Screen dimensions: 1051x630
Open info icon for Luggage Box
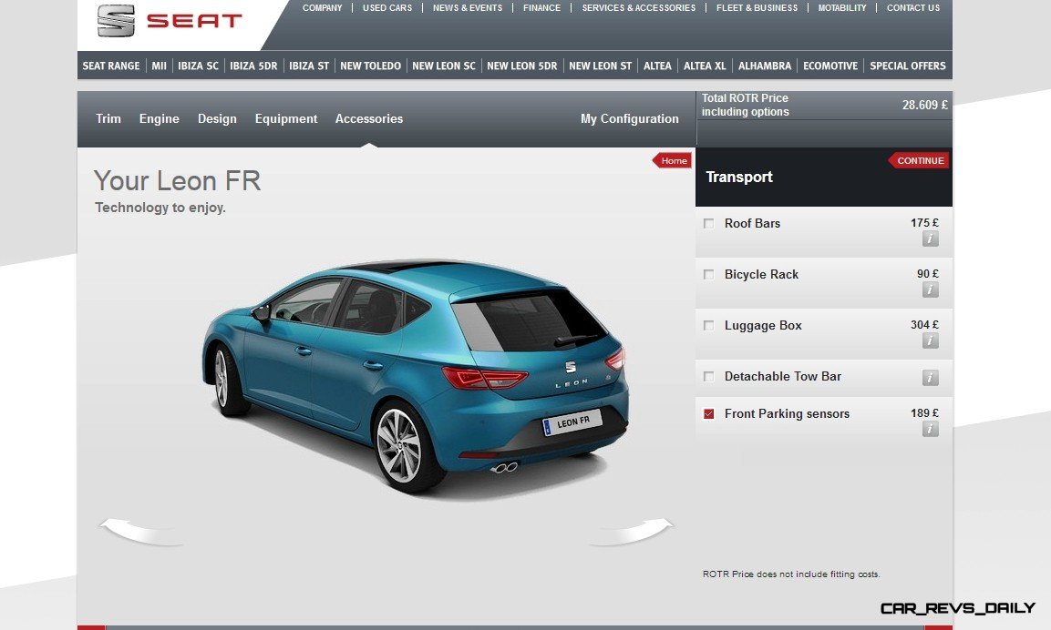click(930, 340)
